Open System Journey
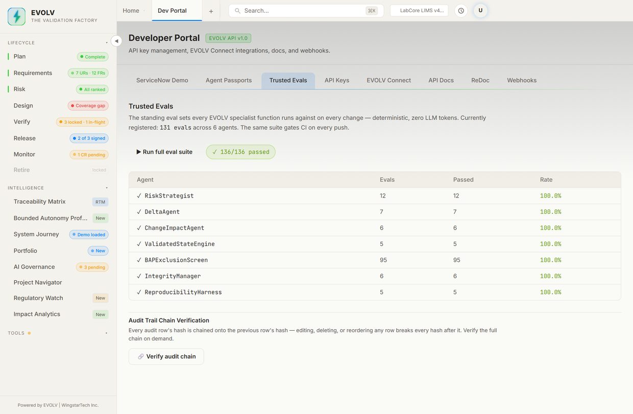Viewport: 633px width, 414px height. [x=58, y=234]
